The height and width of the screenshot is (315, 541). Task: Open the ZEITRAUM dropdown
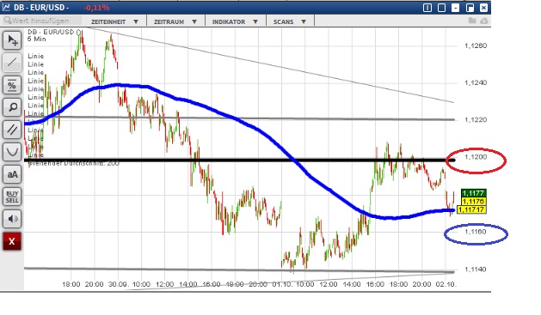coord(175,21)
